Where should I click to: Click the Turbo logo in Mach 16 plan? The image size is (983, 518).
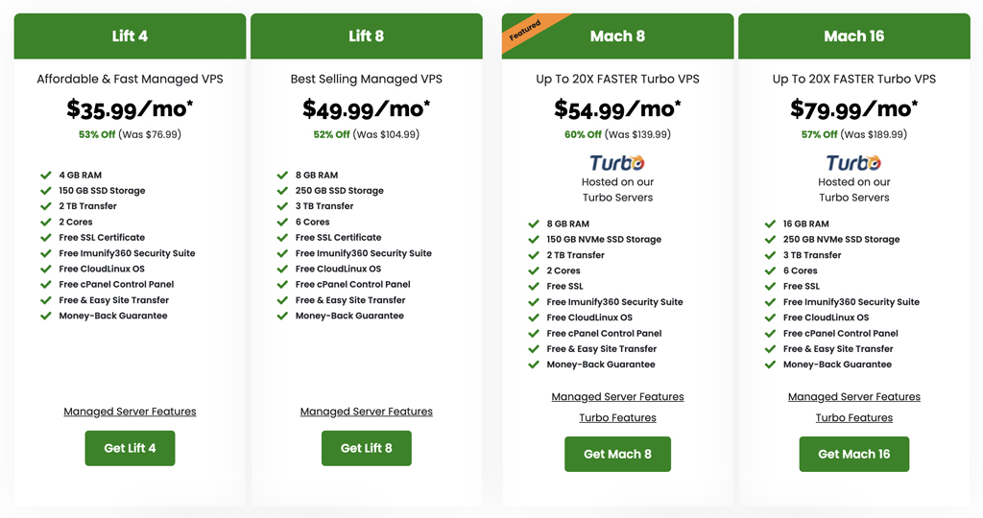[x=853, y=163]
